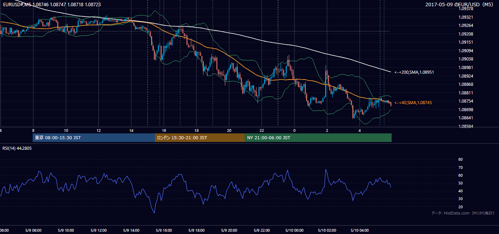The width and height of the screenshot is (499, 234).
Task: Open the データ: HistData.com source credit
Action: tap(463, 213)
